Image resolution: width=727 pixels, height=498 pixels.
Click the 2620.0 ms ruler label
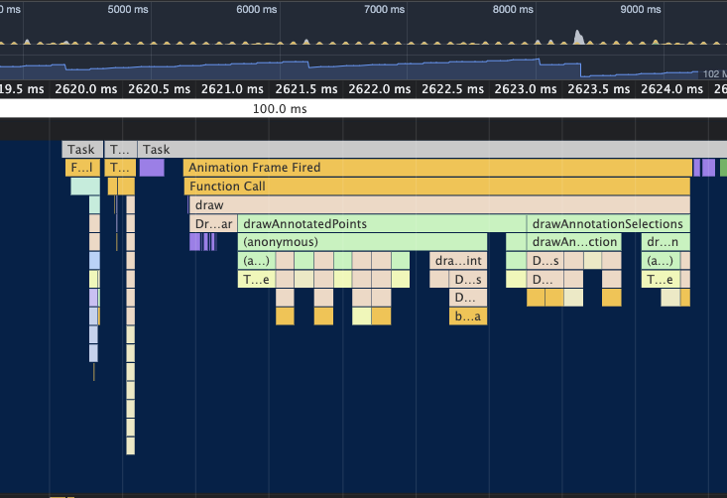(85, 89)
